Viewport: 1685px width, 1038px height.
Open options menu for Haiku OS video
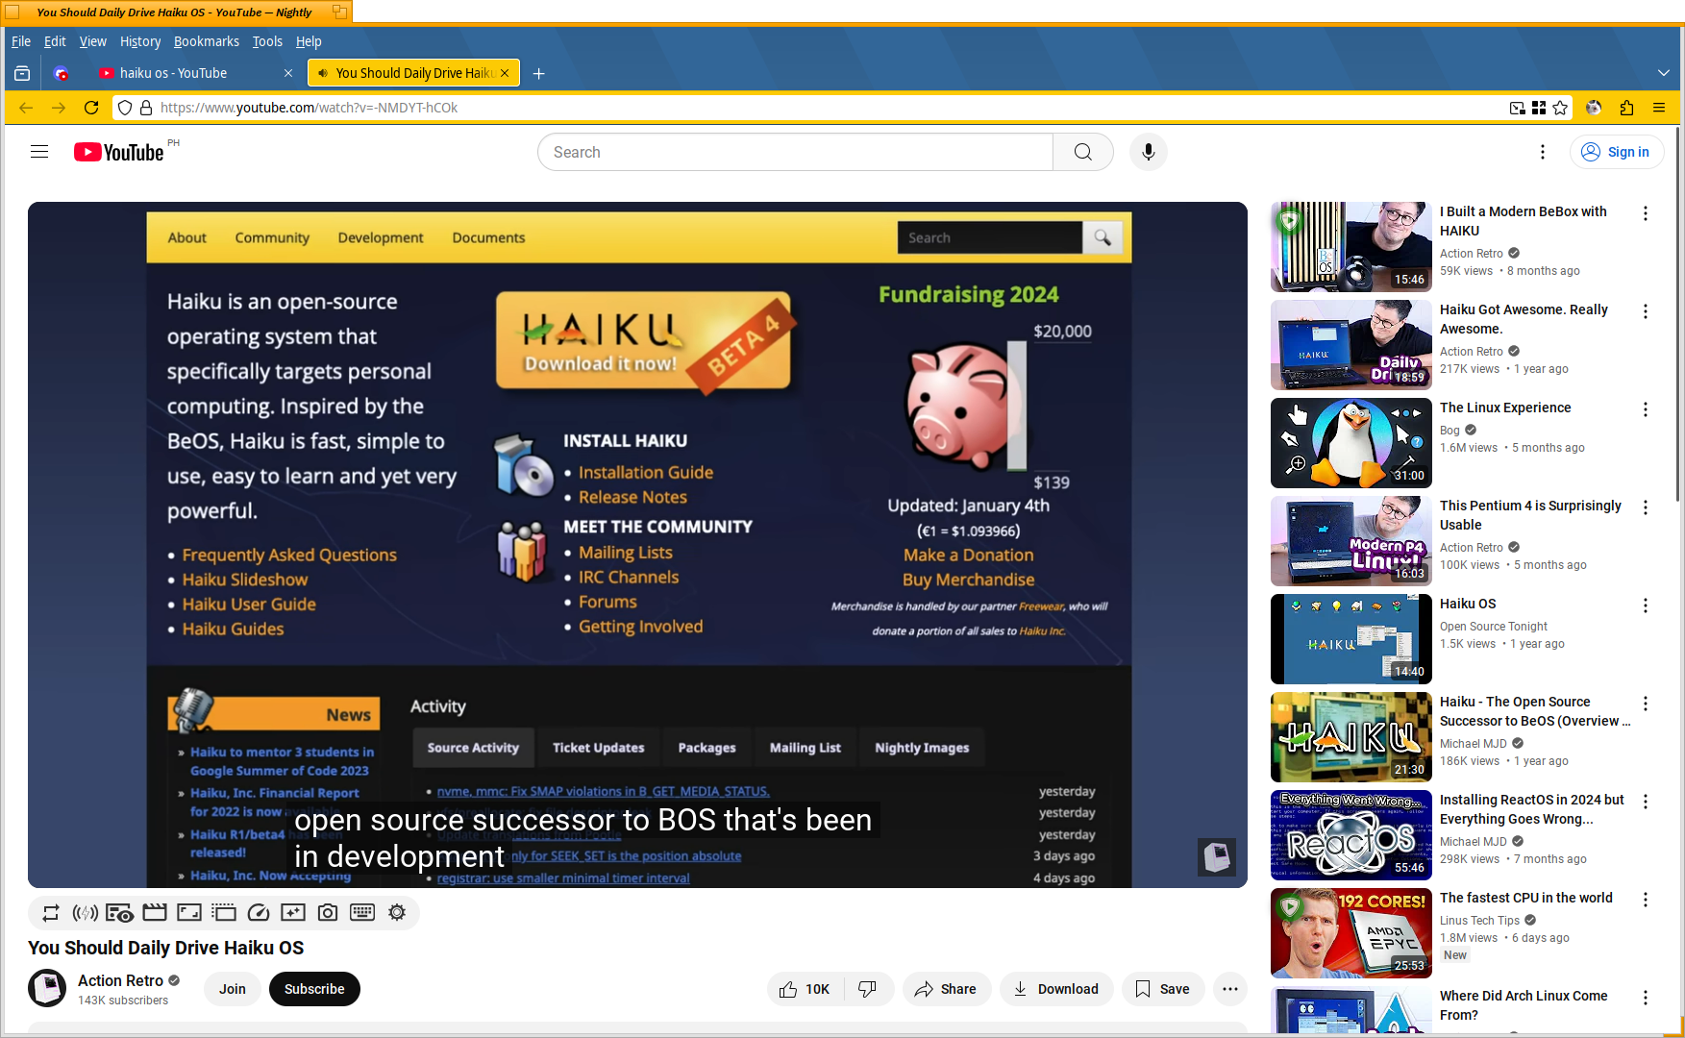(x=1646, y=605)
